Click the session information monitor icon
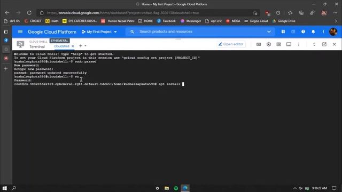This screenshot has width=342, height=192. [x=289, y=44]
